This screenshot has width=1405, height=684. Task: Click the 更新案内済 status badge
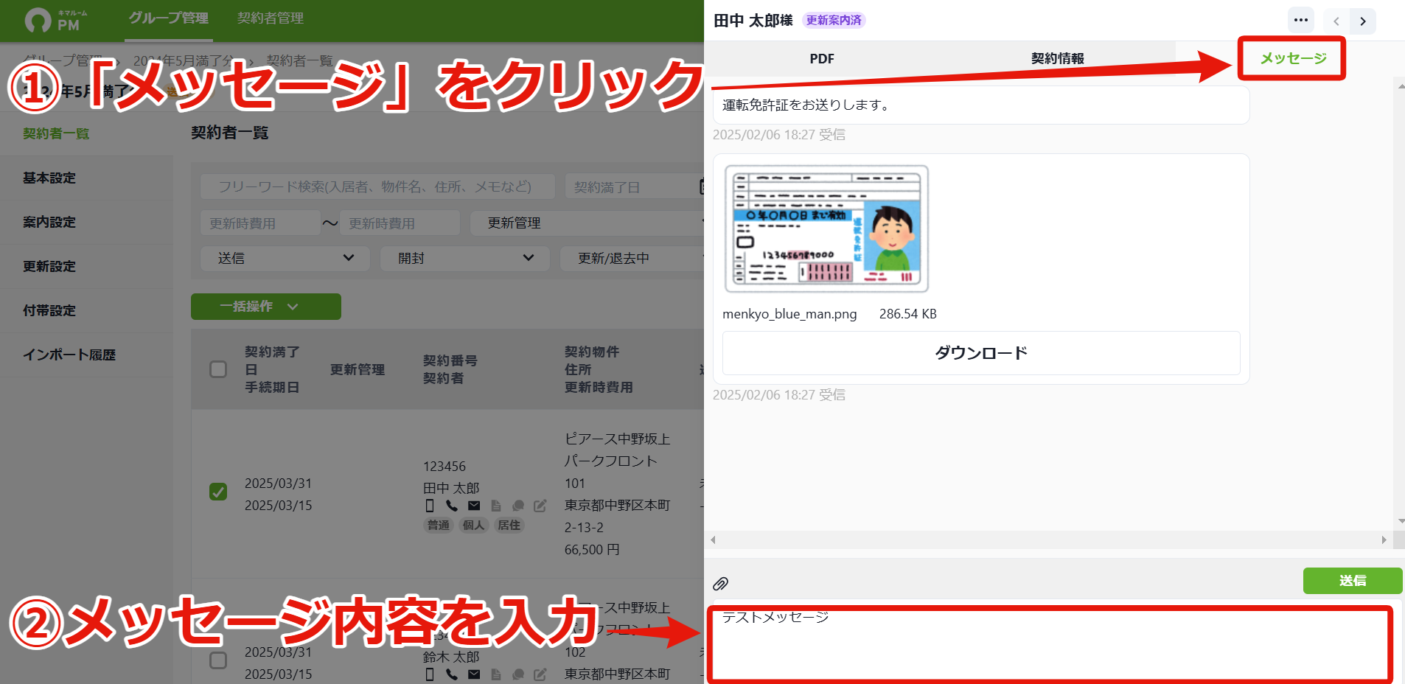(x=834, y=21)
